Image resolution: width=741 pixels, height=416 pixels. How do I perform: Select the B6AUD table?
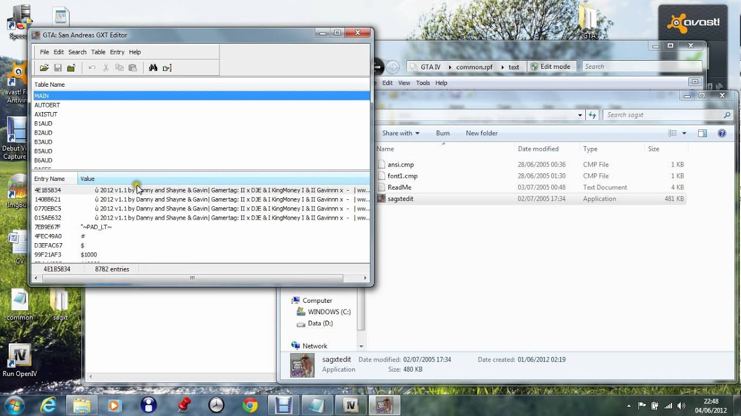[x=201, y=161]
